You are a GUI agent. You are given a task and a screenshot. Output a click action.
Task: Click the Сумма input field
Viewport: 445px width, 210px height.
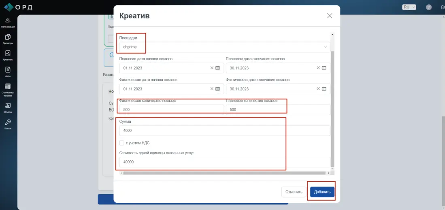point(224,130)
